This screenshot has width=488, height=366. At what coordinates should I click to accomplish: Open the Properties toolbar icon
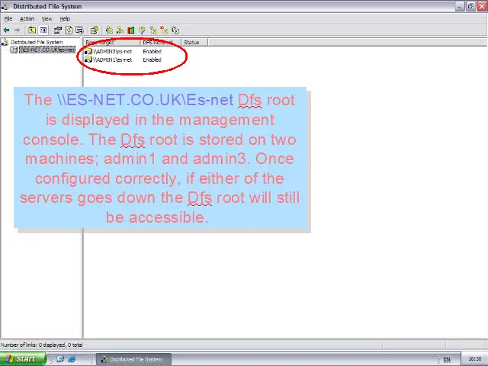[58, 30]
